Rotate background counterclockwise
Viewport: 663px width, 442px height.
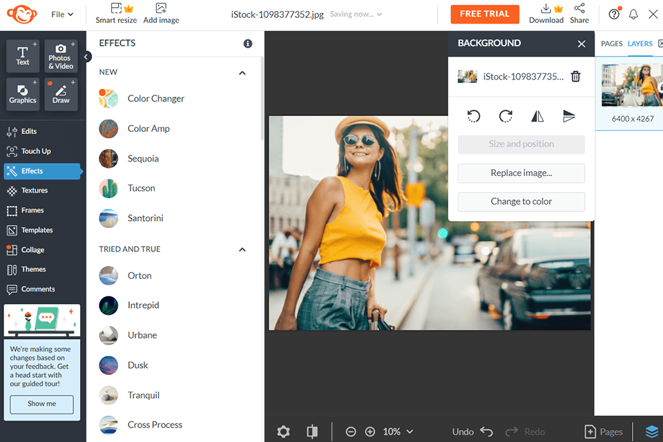coord(474,116)
